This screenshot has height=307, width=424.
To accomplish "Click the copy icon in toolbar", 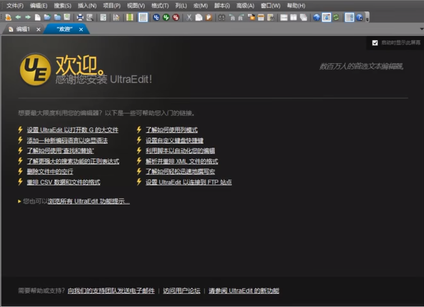I will (199, 17).
